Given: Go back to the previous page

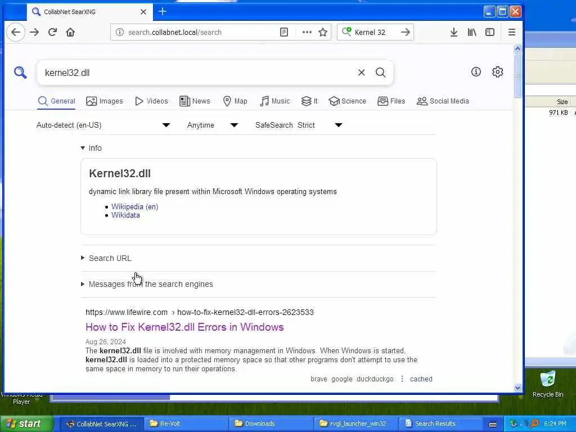Looking at the screenshot, I should coord(16,32).
